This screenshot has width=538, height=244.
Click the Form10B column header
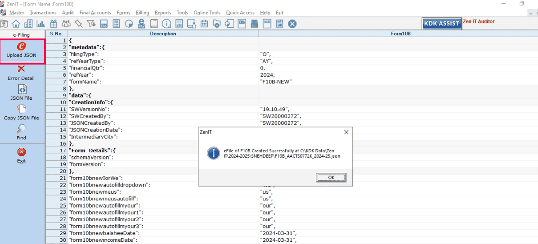click(398, 34)
